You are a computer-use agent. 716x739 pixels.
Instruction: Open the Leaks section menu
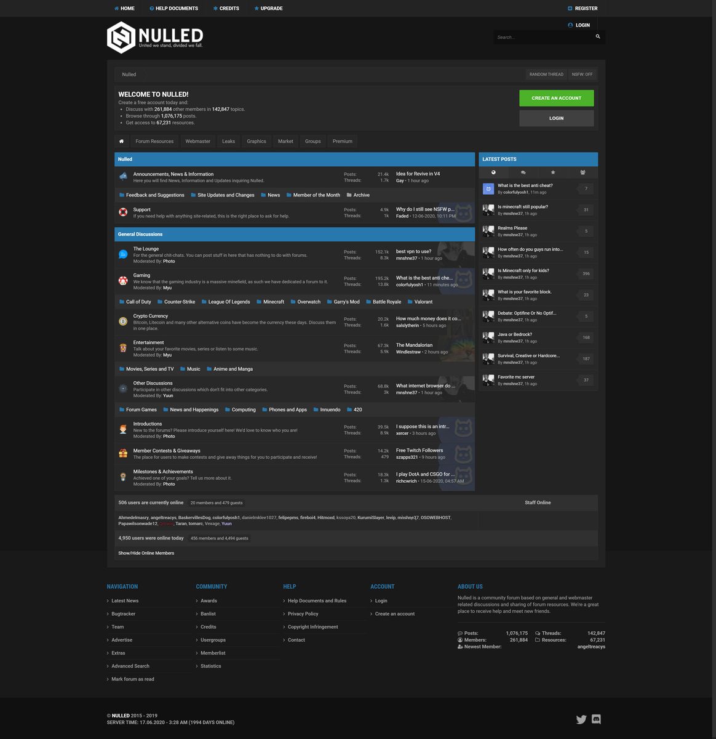coord(228,141)
